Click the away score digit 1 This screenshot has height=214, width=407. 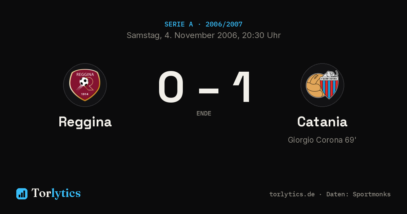[243, 87]
